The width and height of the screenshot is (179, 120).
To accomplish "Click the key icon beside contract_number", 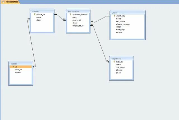I will (x=71, y=15).
